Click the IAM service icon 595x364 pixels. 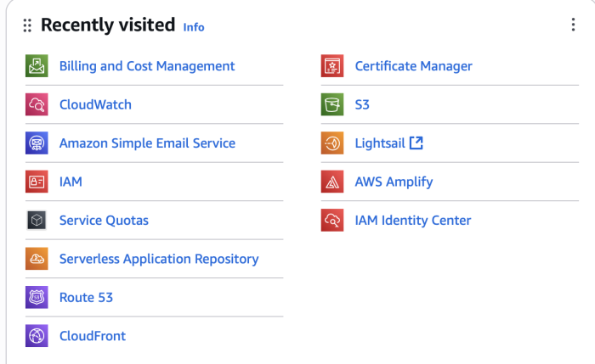coord(37,182)
